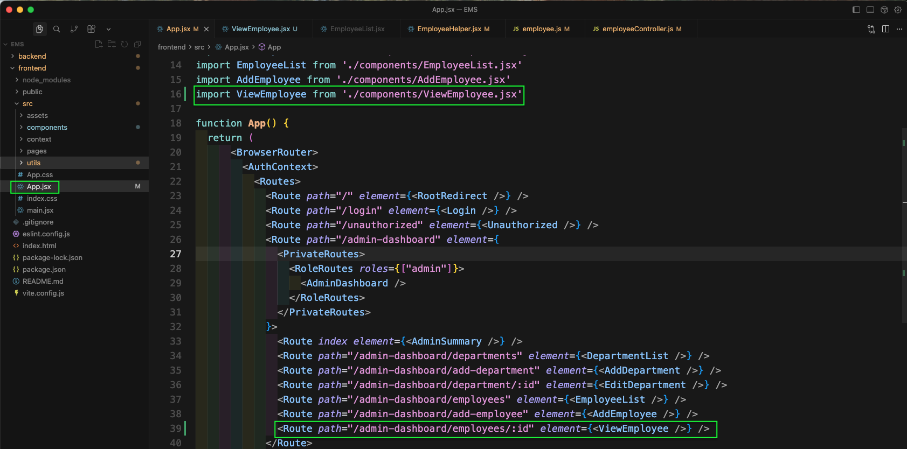Open package-lock.json in the file tree

(74, 257)
